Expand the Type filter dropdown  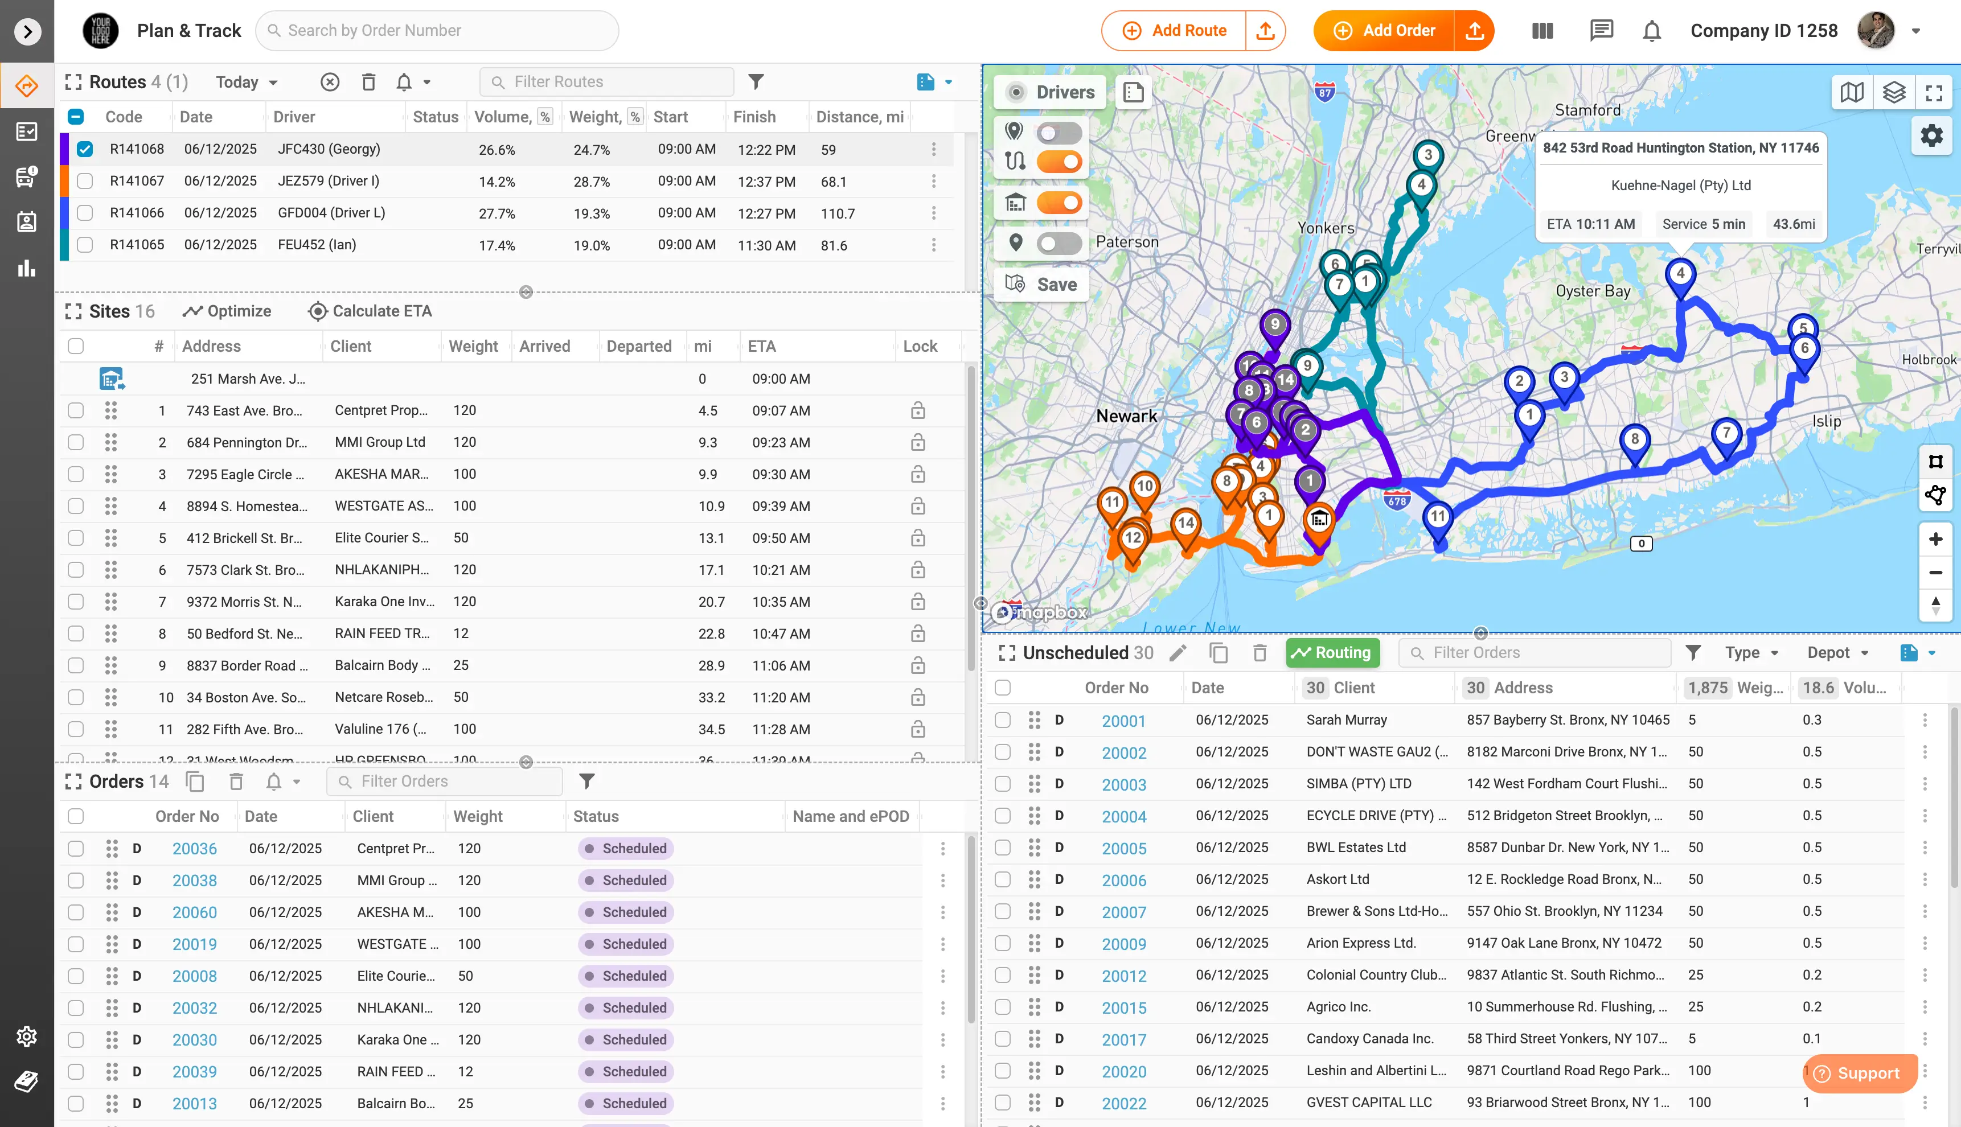coord(1751,652)
